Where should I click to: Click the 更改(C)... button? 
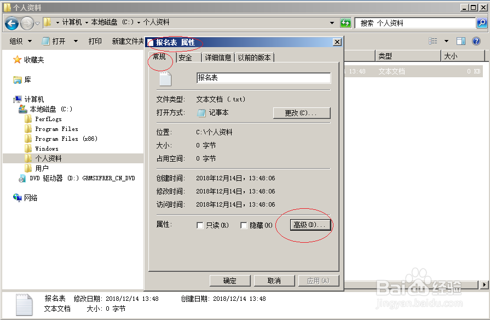(302, 113)
